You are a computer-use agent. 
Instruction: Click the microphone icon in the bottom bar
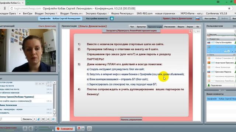tap(25, 129)
